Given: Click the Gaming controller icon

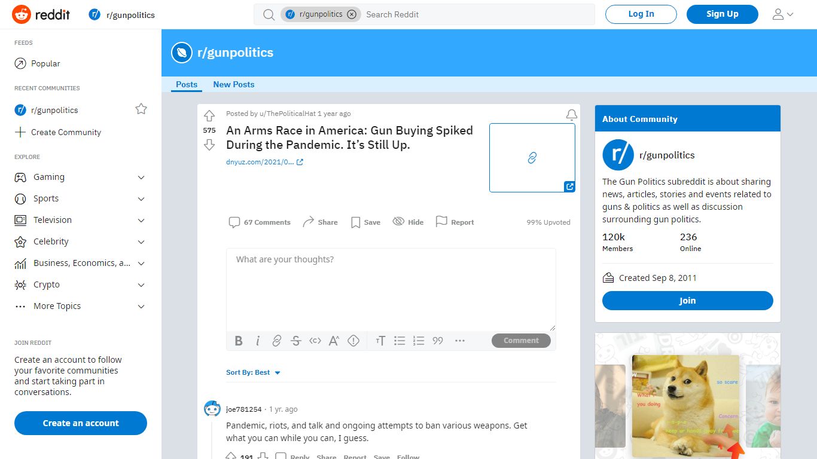Looking at the screenshot, I should [x=20, y=177].
